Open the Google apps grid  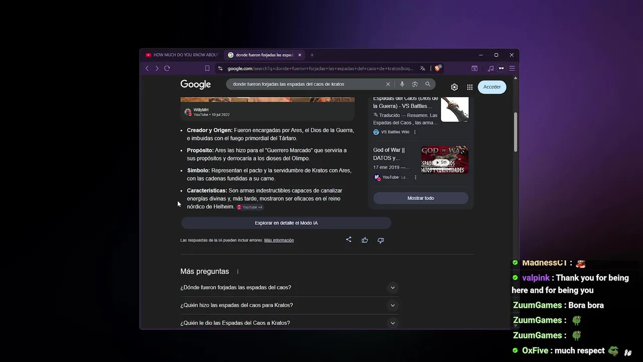point(470,87)
